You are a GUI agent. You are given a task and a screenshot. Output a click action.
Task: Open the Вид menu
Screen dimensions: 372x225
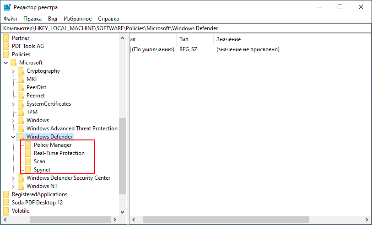click(53, 19)
